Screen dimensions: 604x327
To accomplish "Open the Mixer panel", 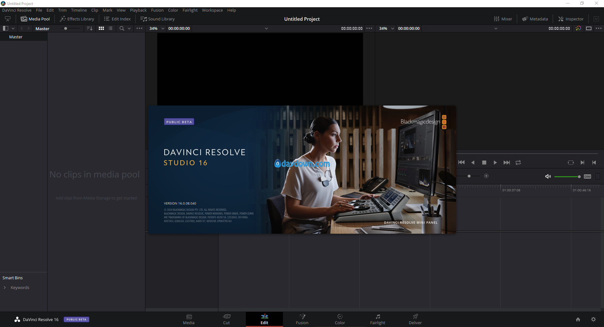I will (x=503, y=19).
